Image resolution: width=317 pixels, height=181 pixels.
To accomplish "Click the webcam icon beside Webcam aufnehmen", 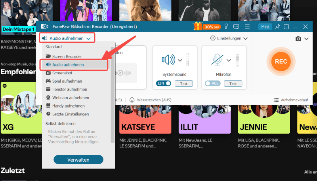I will coord(48,98).
